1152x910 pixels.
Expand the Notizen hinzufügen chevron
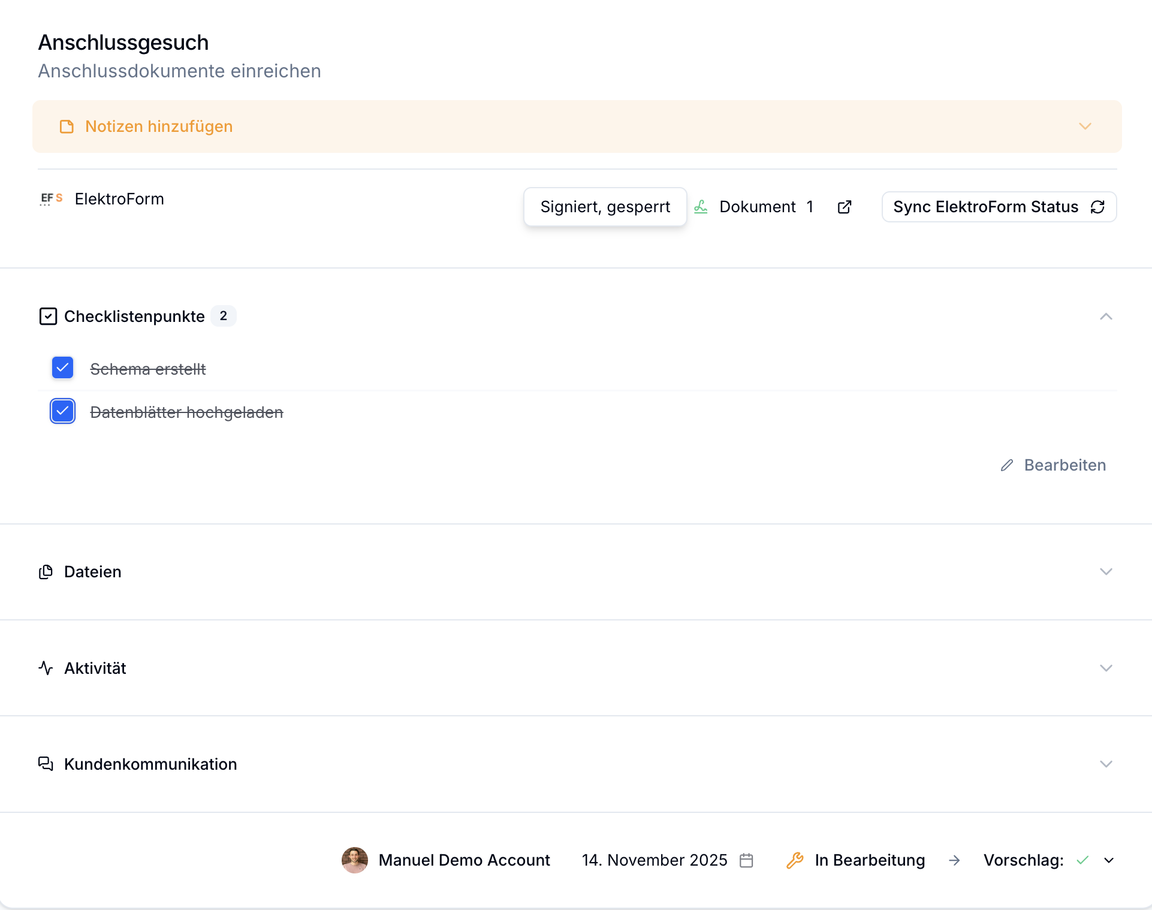coord(1085,126)
